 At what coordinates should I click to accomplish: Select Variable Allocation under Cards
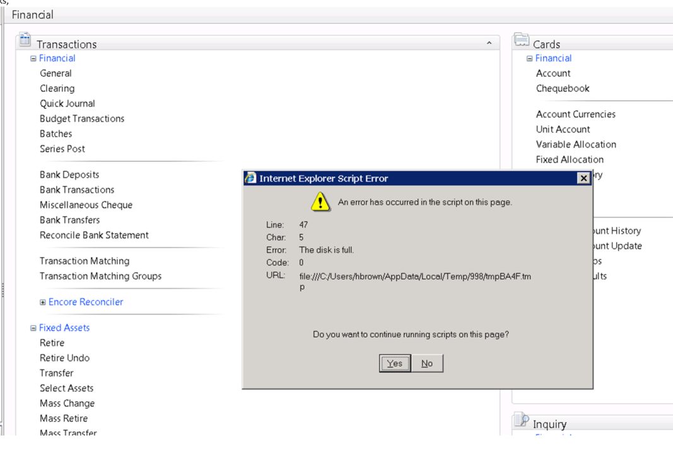(576, 144)
